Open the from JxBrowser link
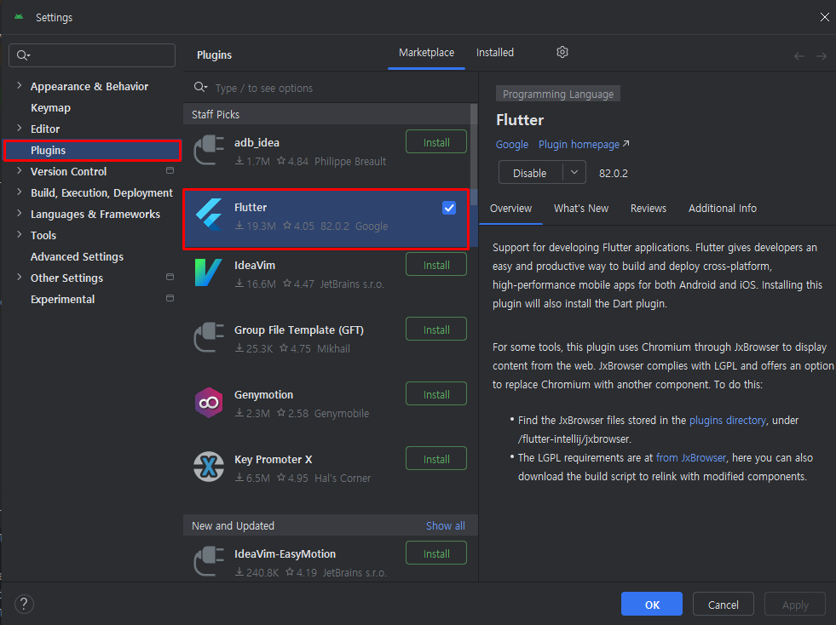Viewport: 836px width, 625px height. (690, 458)
